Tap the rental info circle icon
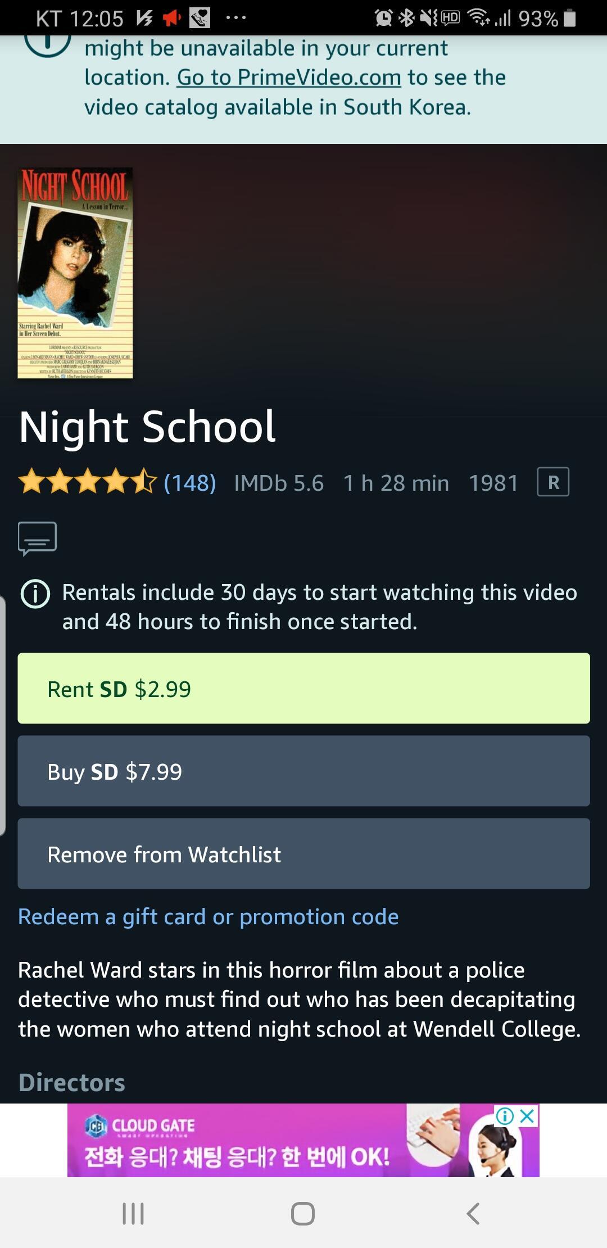This screenshot has width=607, height=1248. [35, 593]
